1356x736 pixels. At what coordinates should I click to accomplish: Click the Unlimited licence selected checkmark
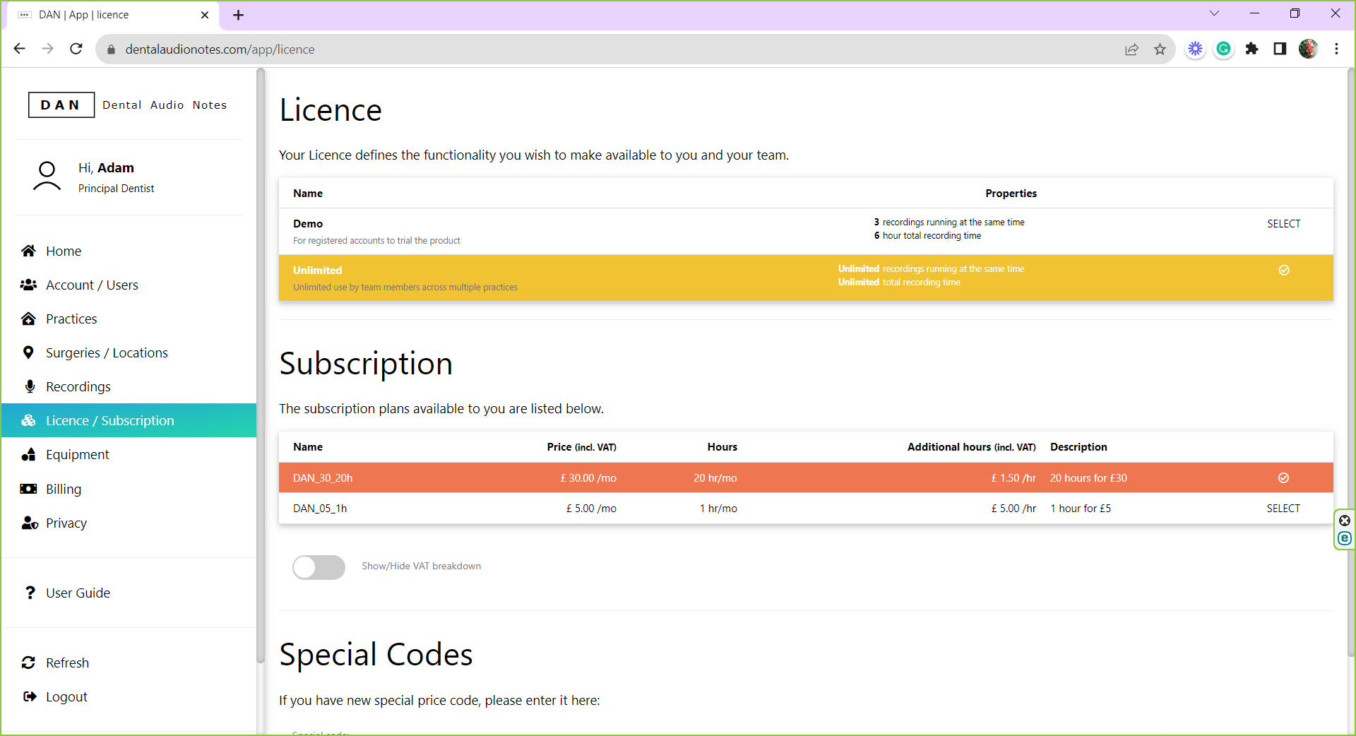[x=1283, y=271]
